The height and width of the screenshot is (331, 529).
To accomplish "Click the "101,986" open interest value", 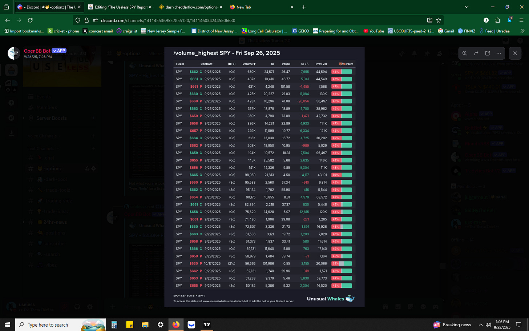I will click(268, 264).
